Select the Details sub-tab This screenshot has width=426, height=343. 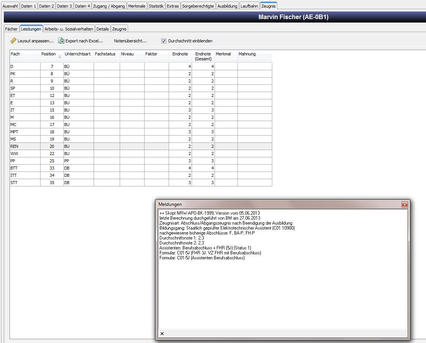(x=102, y=29)
